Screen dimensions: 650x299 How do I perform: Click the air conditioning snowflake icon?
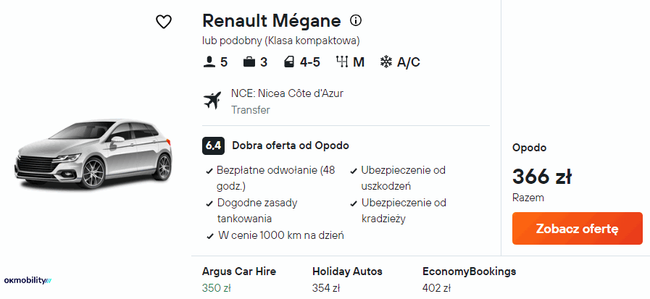point(386,62)
